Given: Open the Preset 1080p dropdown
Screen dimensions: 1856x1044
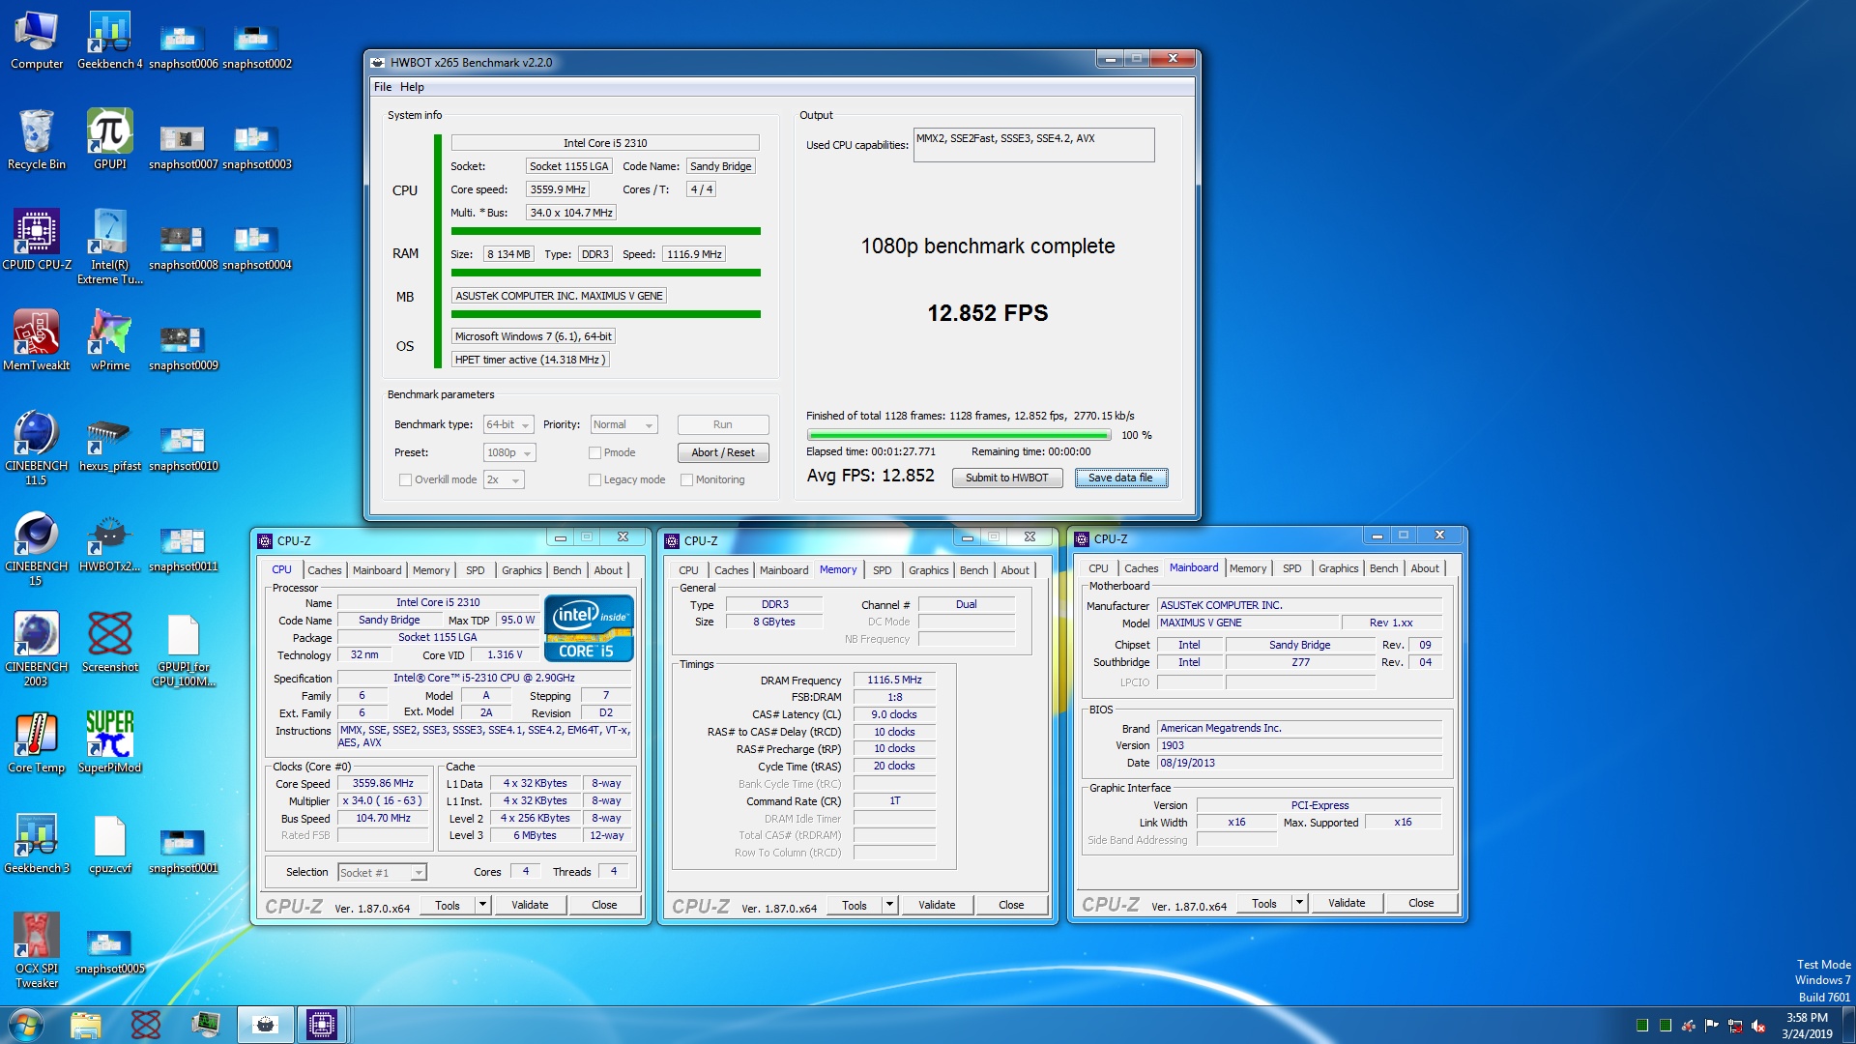Looking at the screenshot, I should pos(509,452).
